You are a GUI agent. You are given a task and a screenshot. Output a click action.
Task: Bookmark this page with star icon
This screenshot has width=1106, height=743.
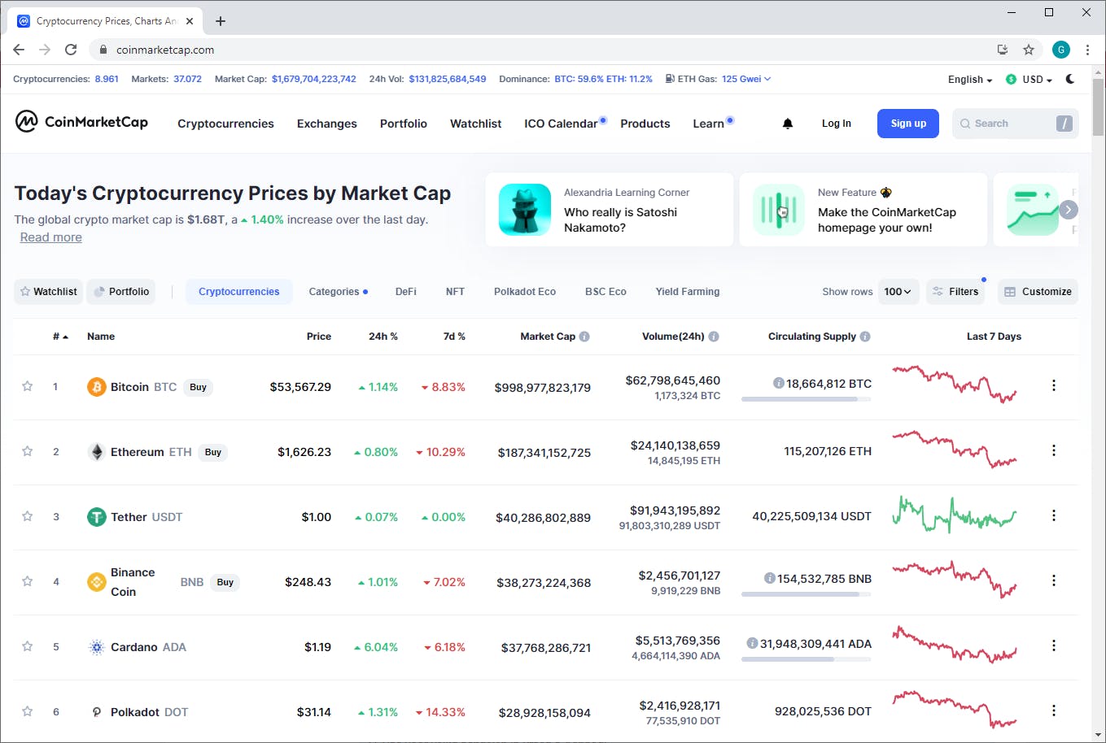pyautogui.click(x=1029, y=50)
